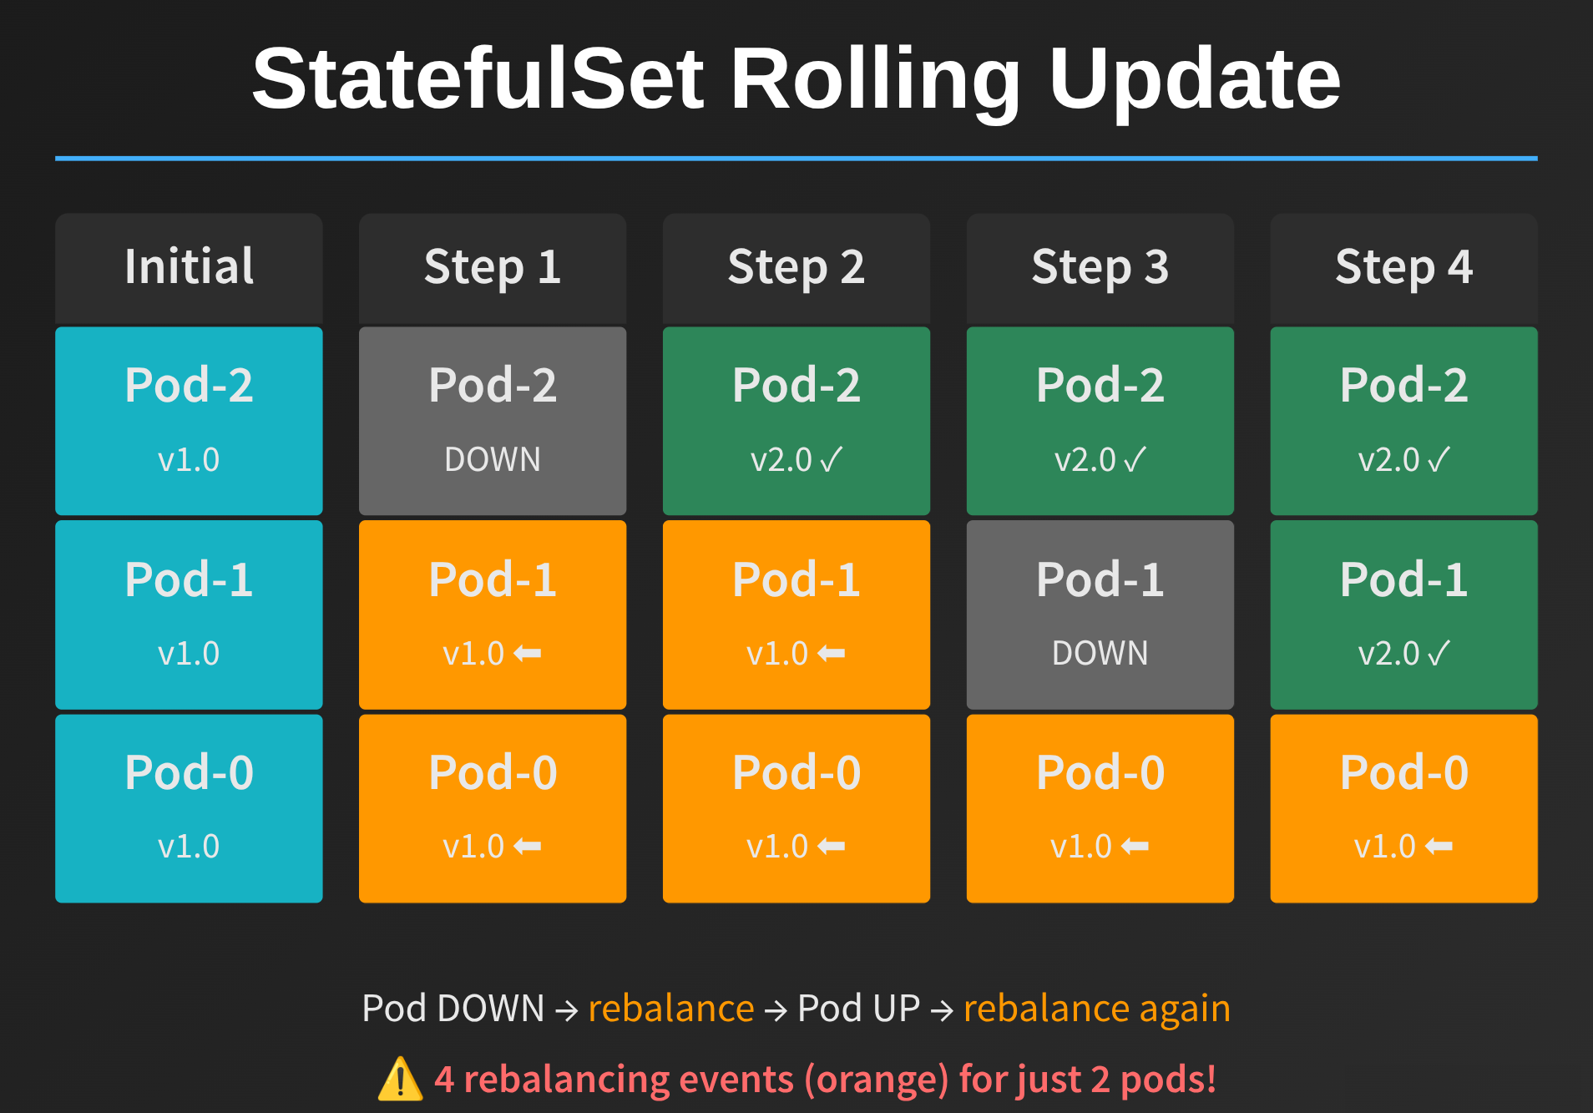Image resolution: width=1593 pixels, height=1113 pixels.
Task: Click the checkmark in Step 2 Pod-2 cell
Action: pos(832,459)
